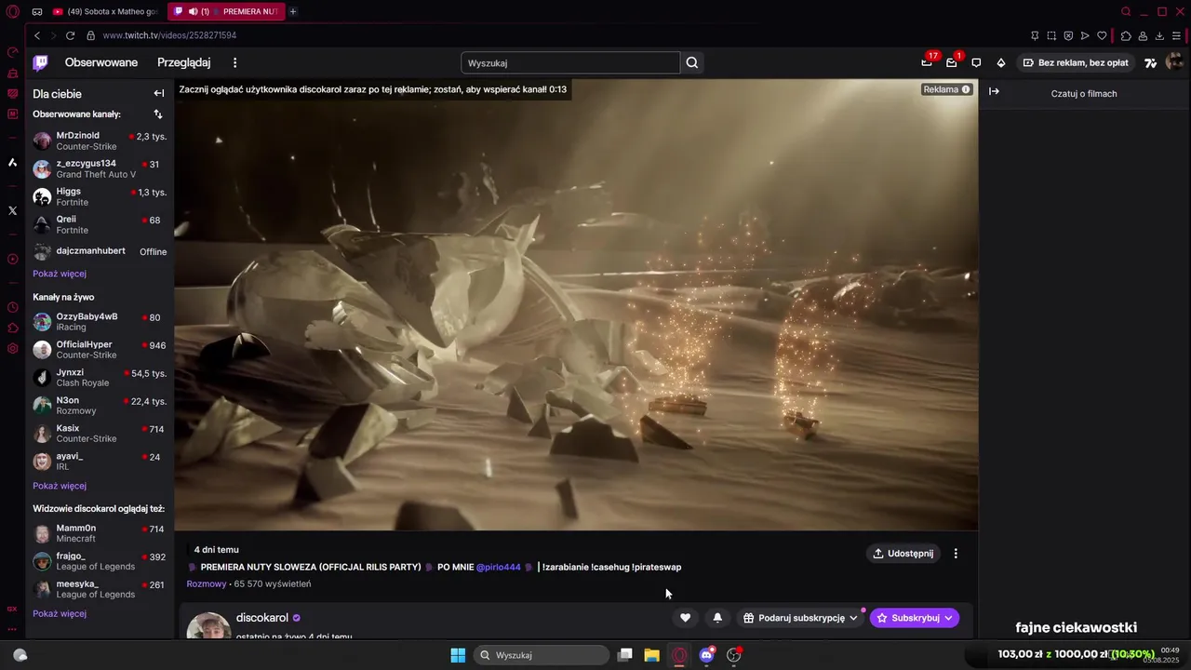Image resolution: width=1191 pixels, height=670 pixels.
Task: Collapse the chat panel arrow
Action: click(x=994, y=91)
